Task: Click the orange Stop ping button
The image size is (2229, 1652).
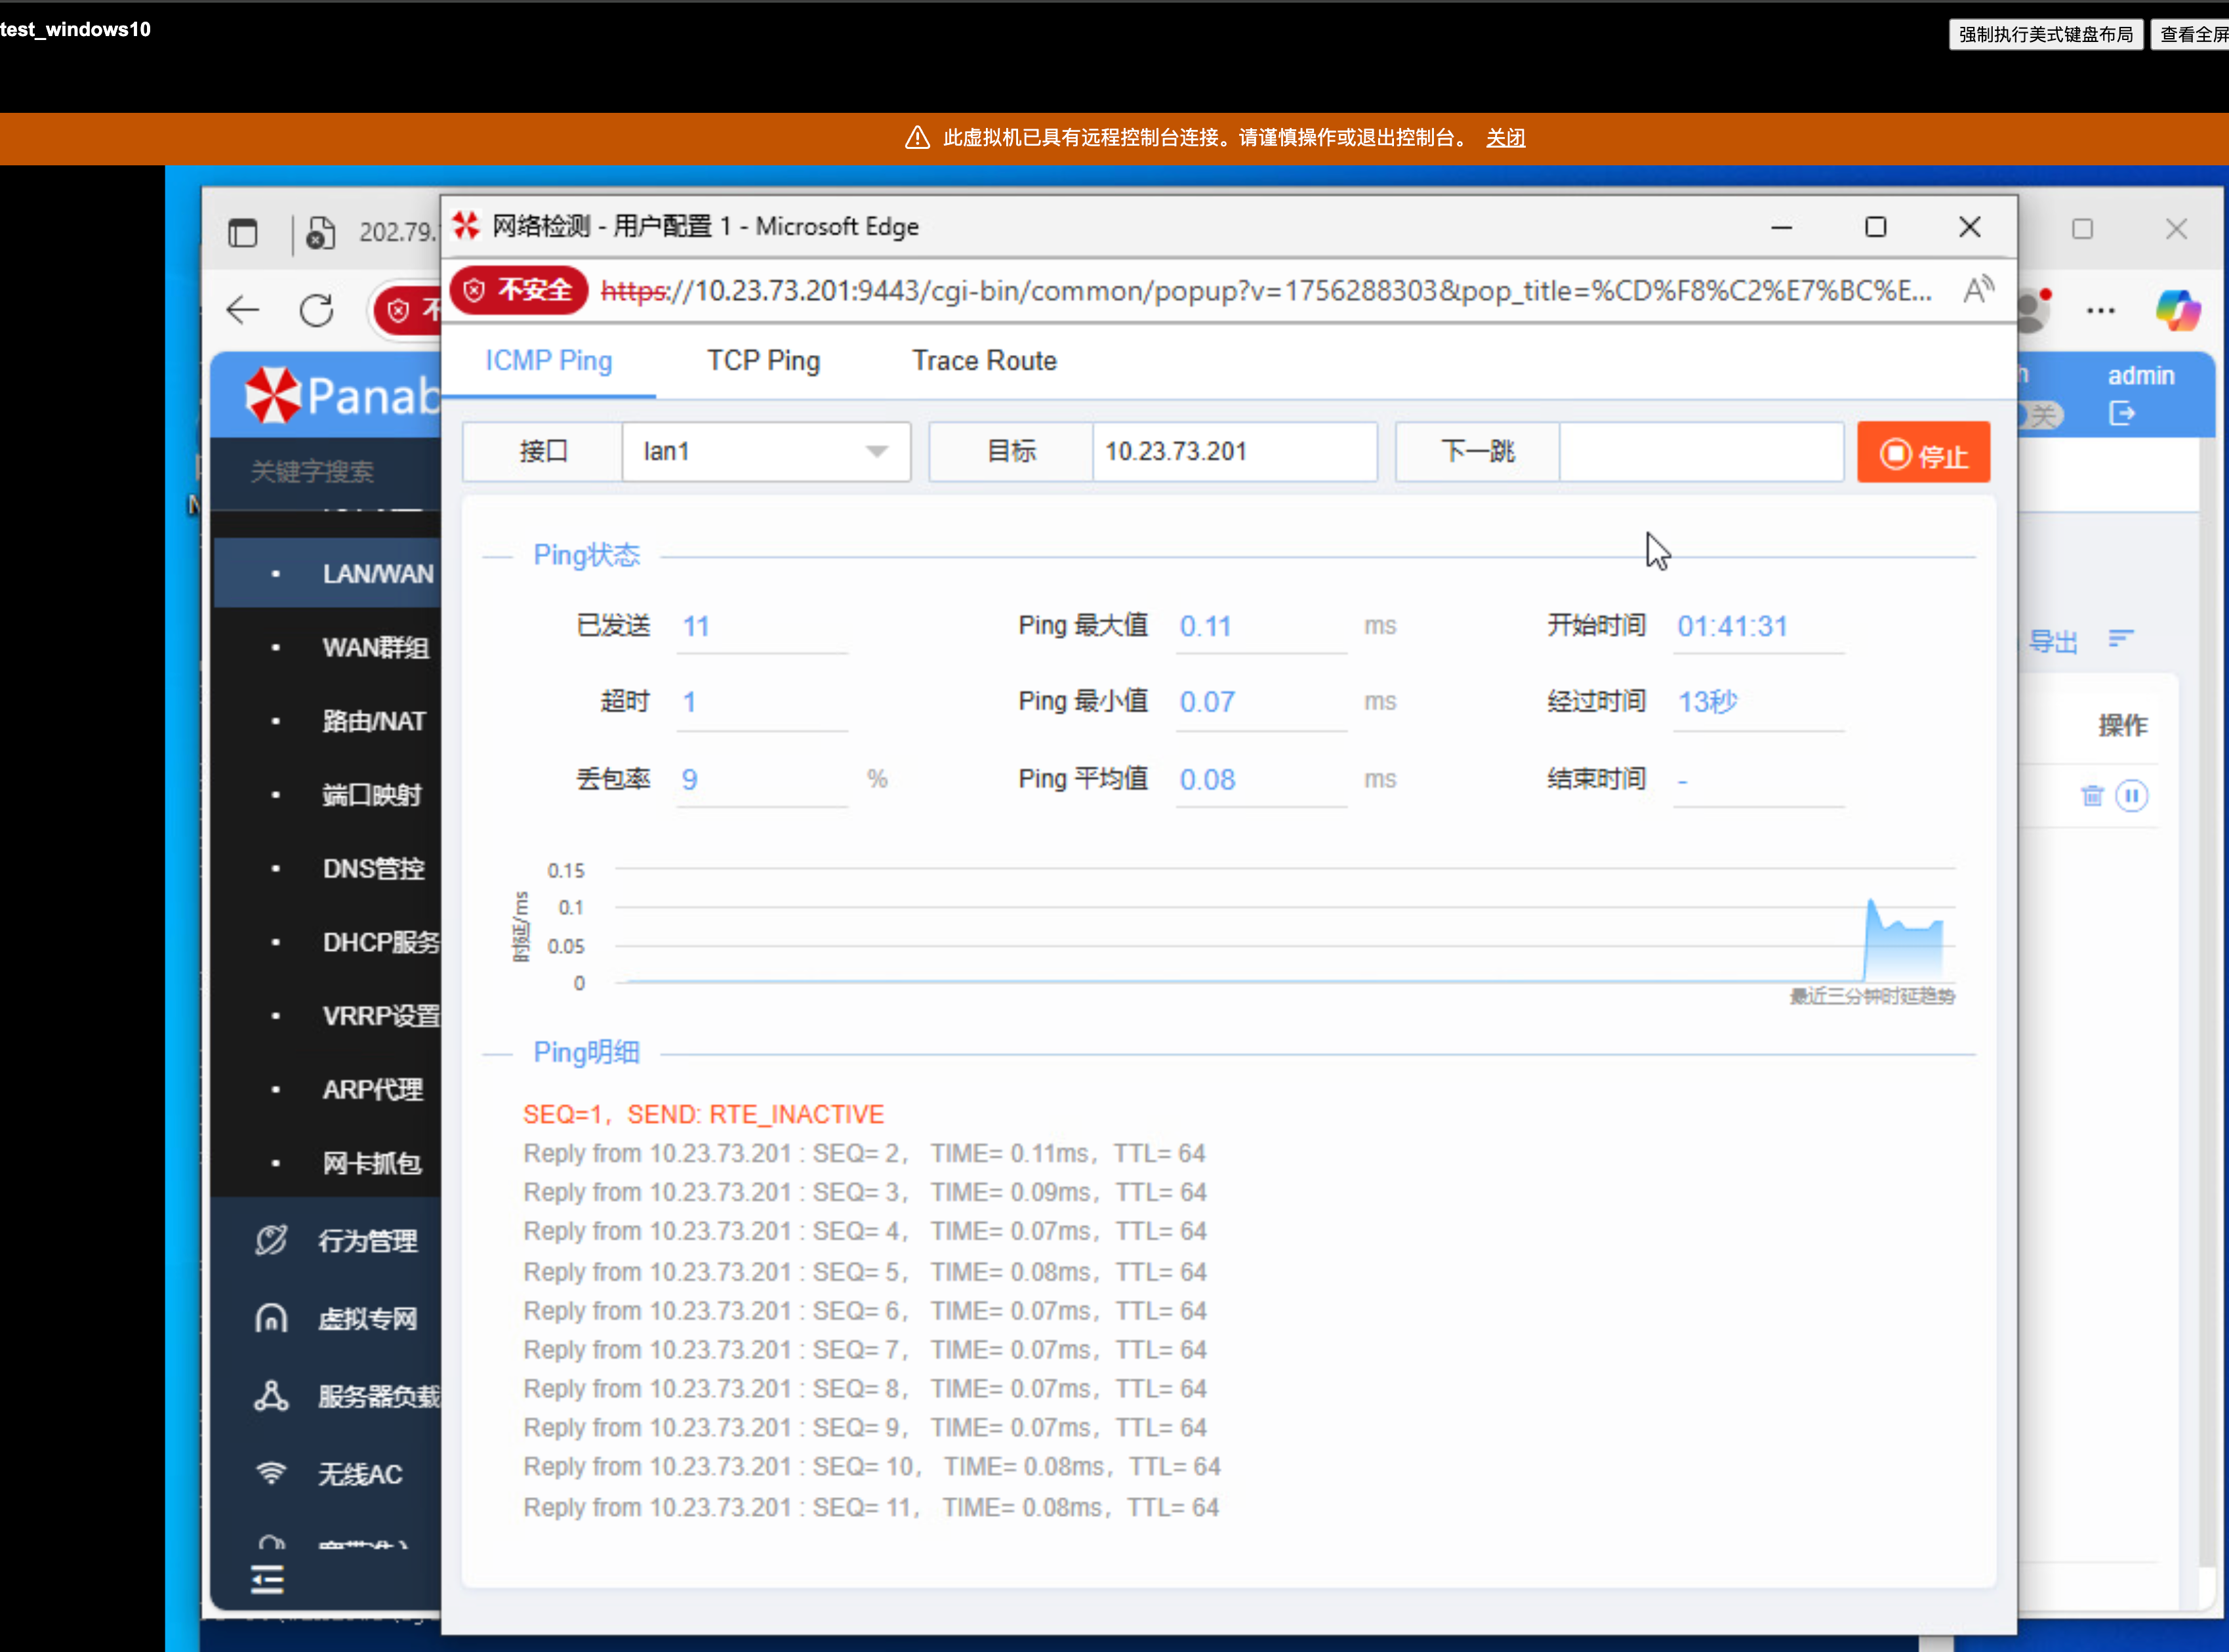Action: tap(1922, 453)
